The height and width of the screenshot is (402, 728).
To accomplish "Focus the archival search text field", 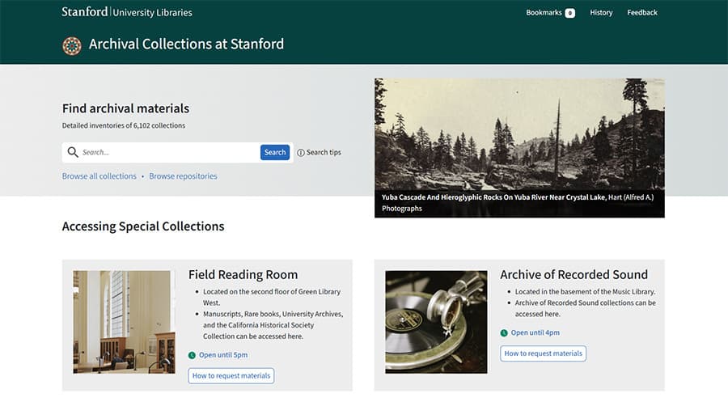I will pyautogui.click(x=168, y=152).
